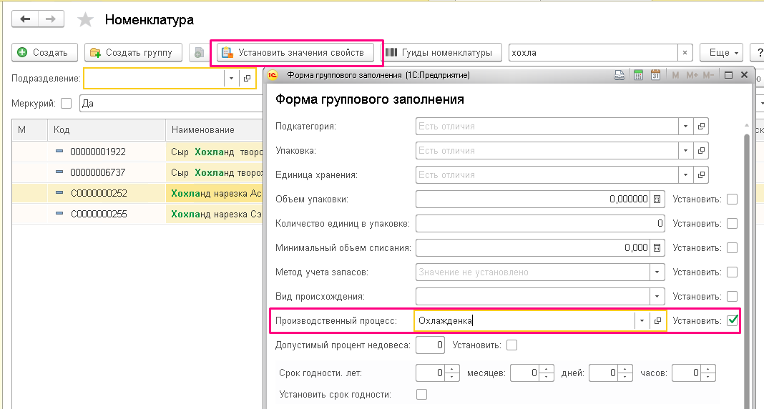Open calculator for Объем упаковки field

pyautogui.click(x=657, y=199)
